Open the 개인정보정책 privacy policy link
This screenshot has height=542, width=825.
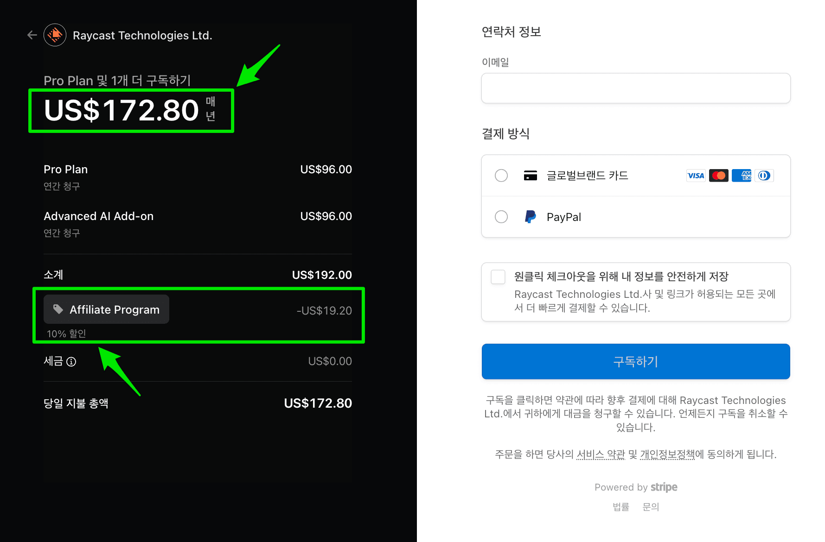667,454
